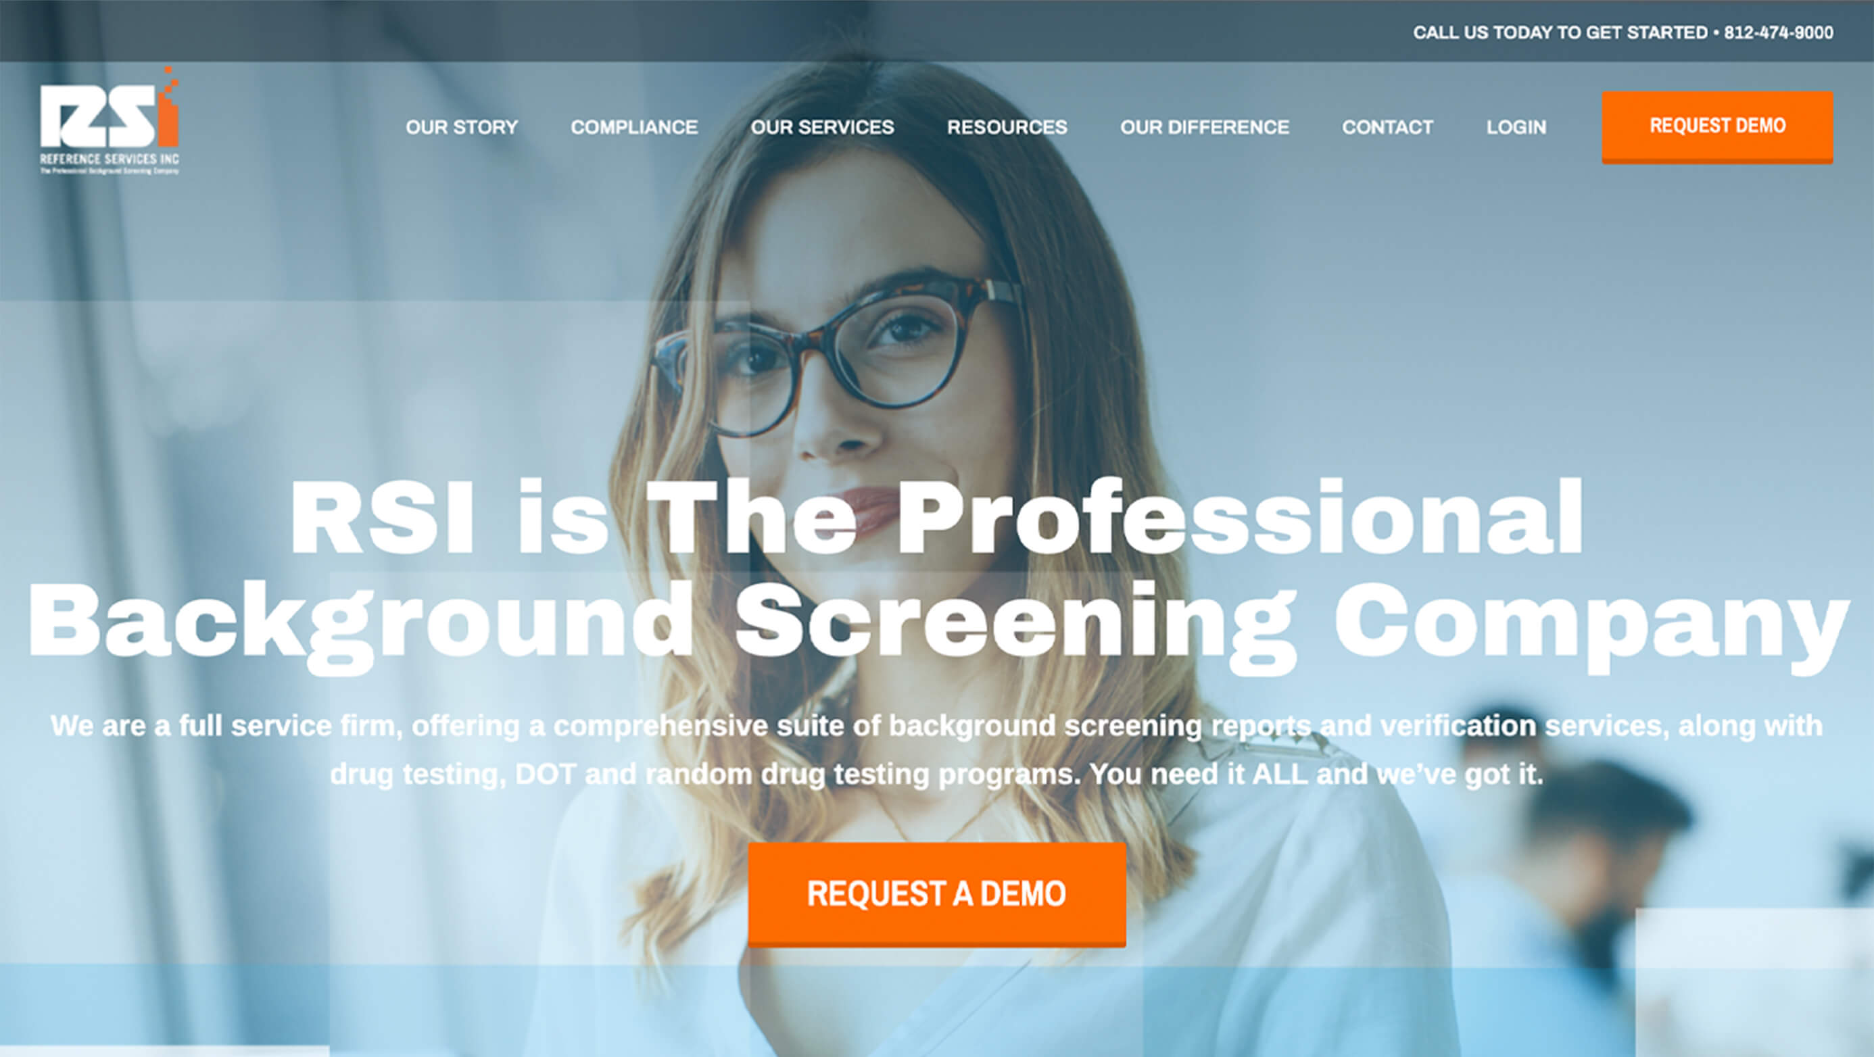Call the 812-474-9000 phone number
This screenshot has height=1057, width=1874.
(x=1778, y=32)
